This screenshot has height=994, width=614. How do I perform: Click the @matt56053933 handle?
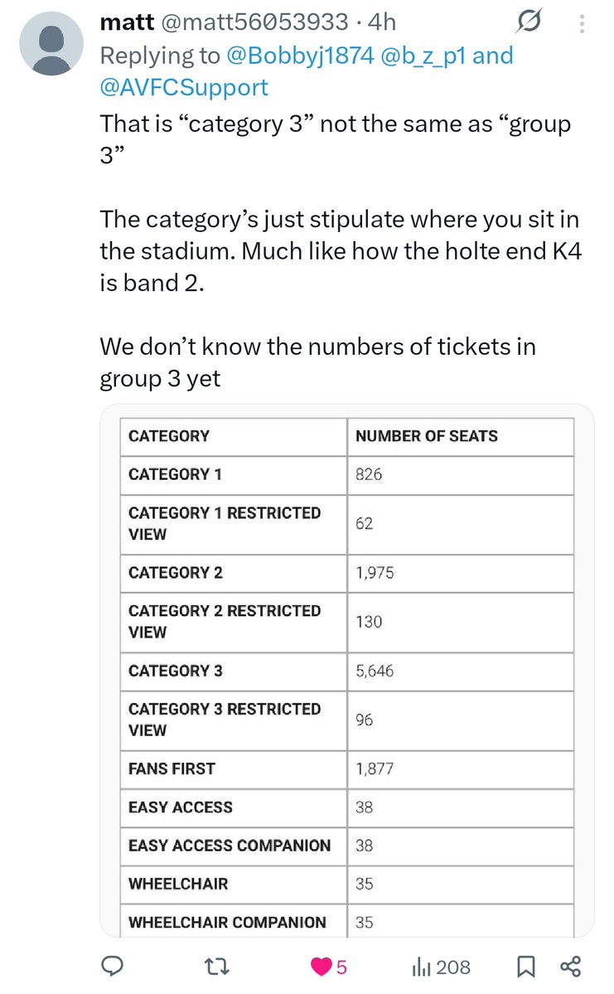click(254, 22)
